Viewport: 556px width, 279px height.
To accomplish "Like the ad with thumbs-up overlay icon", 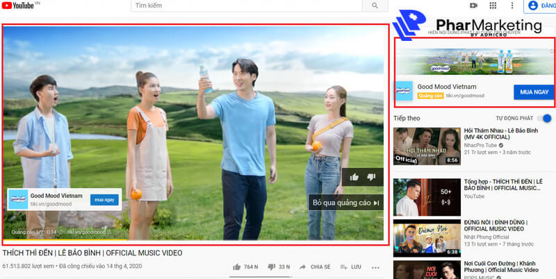I will coord(354,177).
